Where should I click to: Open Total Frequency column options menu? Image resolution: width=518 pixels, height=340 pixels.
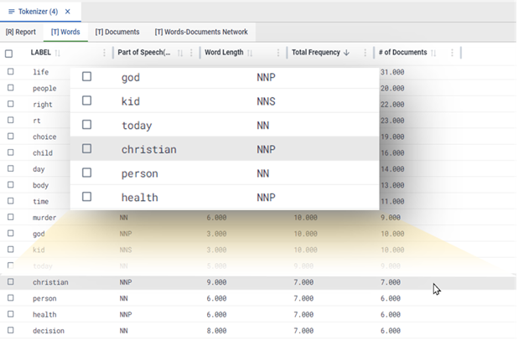click(365, 53)
